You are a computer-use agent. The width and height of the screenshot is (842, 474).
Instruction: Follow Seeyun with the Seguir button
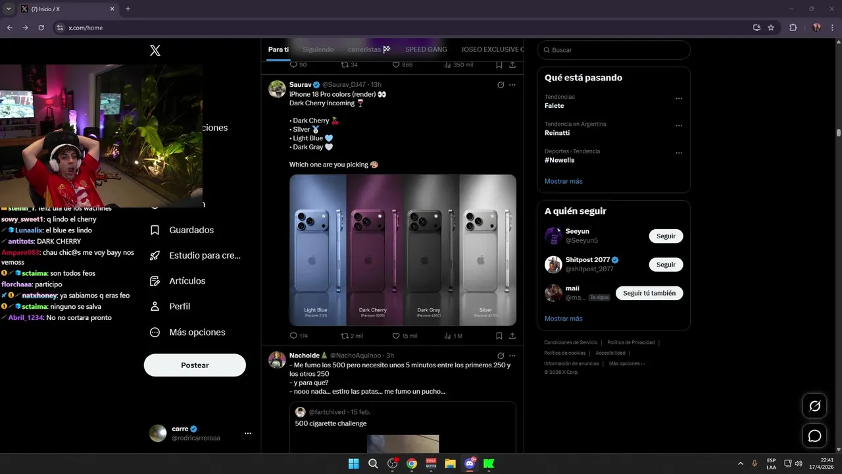tap(666, 236)
